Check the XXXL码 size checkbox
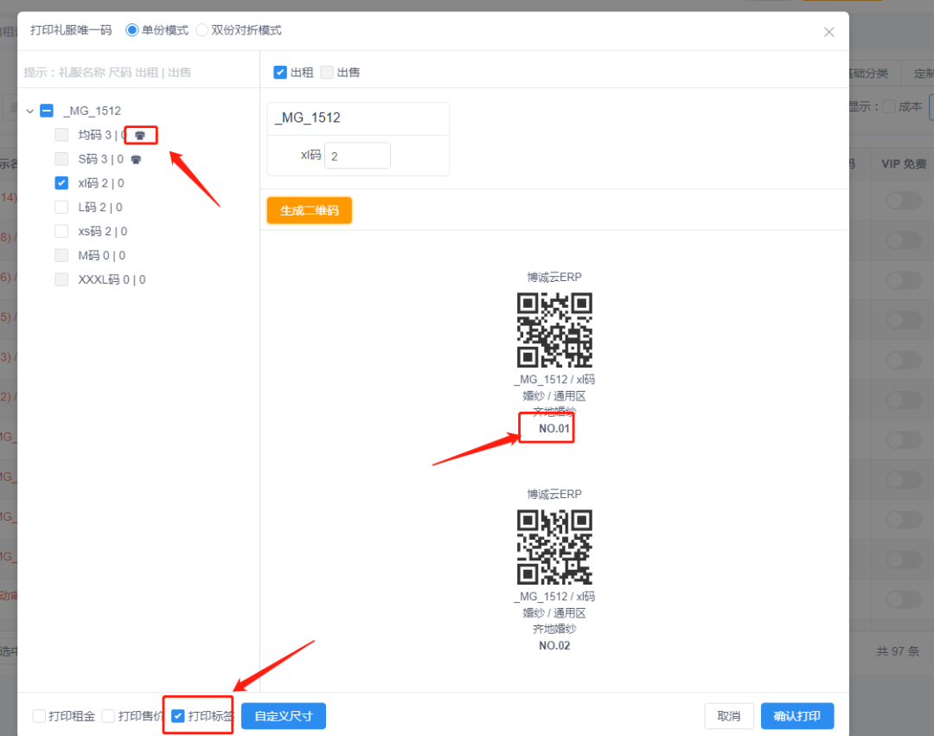 coord(61,279)
